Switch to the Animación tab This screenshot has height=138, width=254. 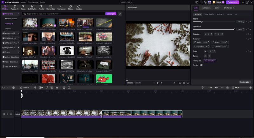click(x=206, y=8)
